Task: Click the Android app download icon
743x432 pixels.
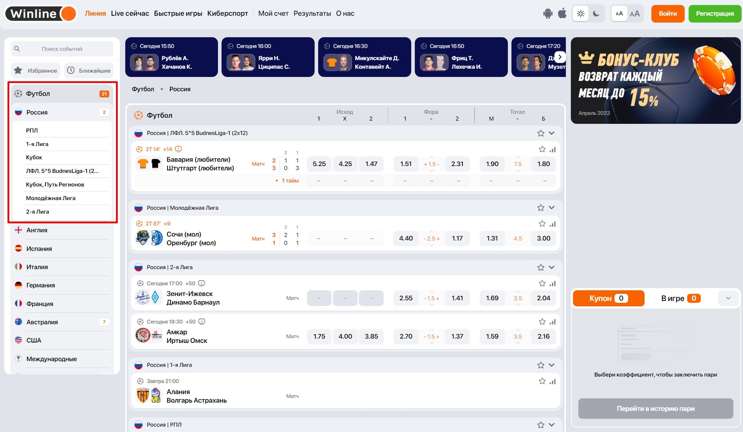Action: [x=548, y=14]
